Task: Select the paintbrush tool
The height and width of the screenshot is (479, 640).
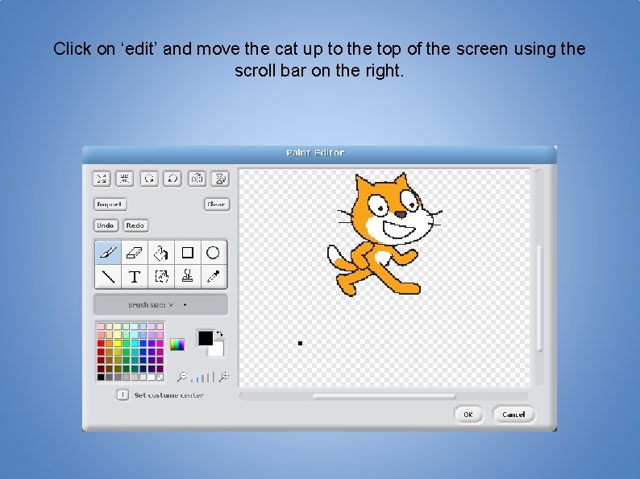Action: [108, 252]
